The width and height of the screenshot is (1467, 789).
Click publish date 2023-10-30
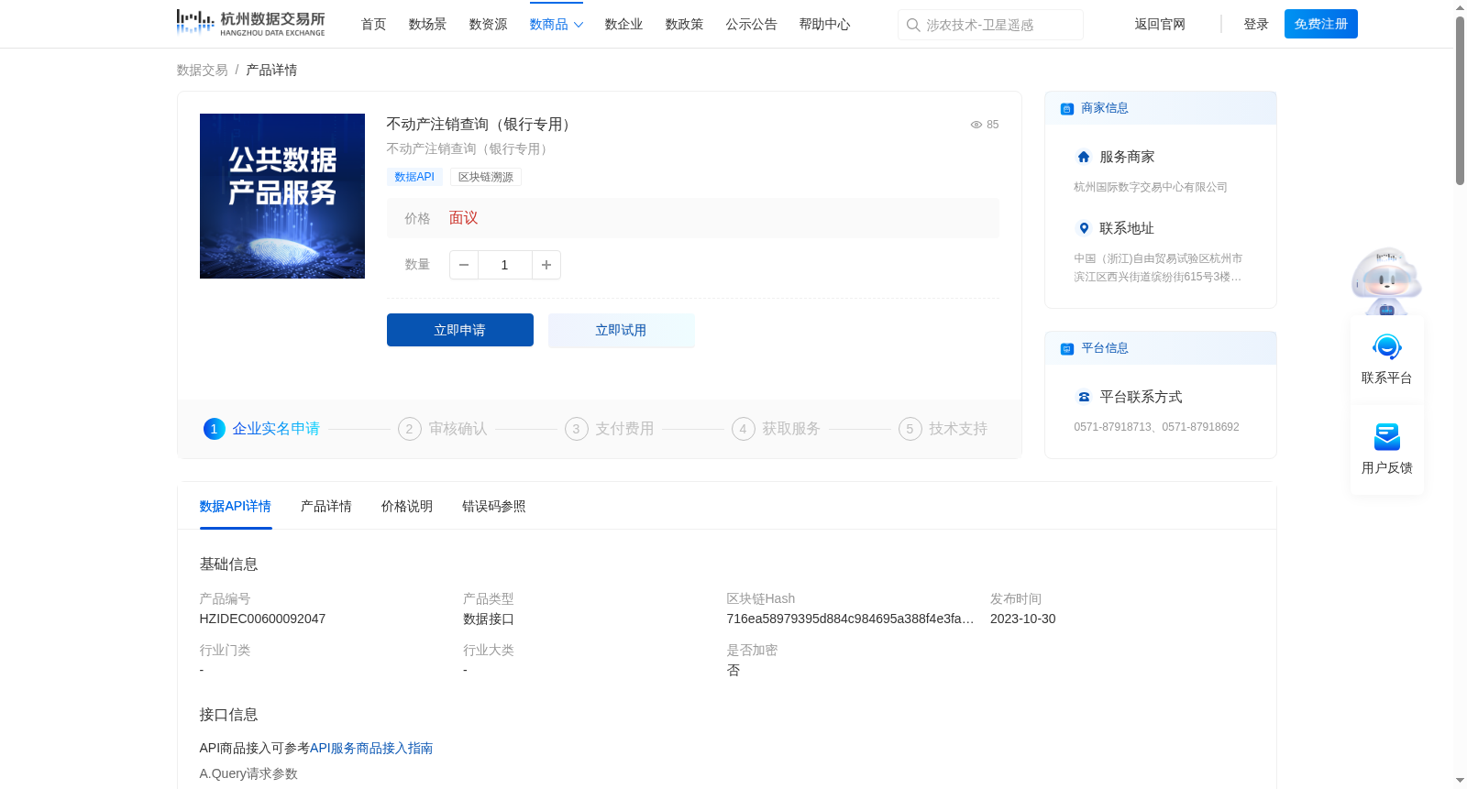click(x=1023, y=619)
